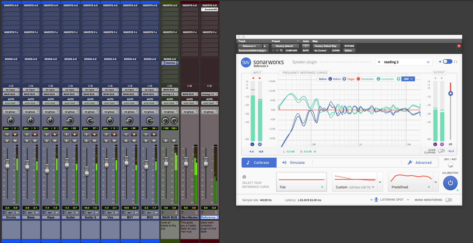Record-arm the Keys track
Viewport: 473px width, 243px height.
coord(55,134)
